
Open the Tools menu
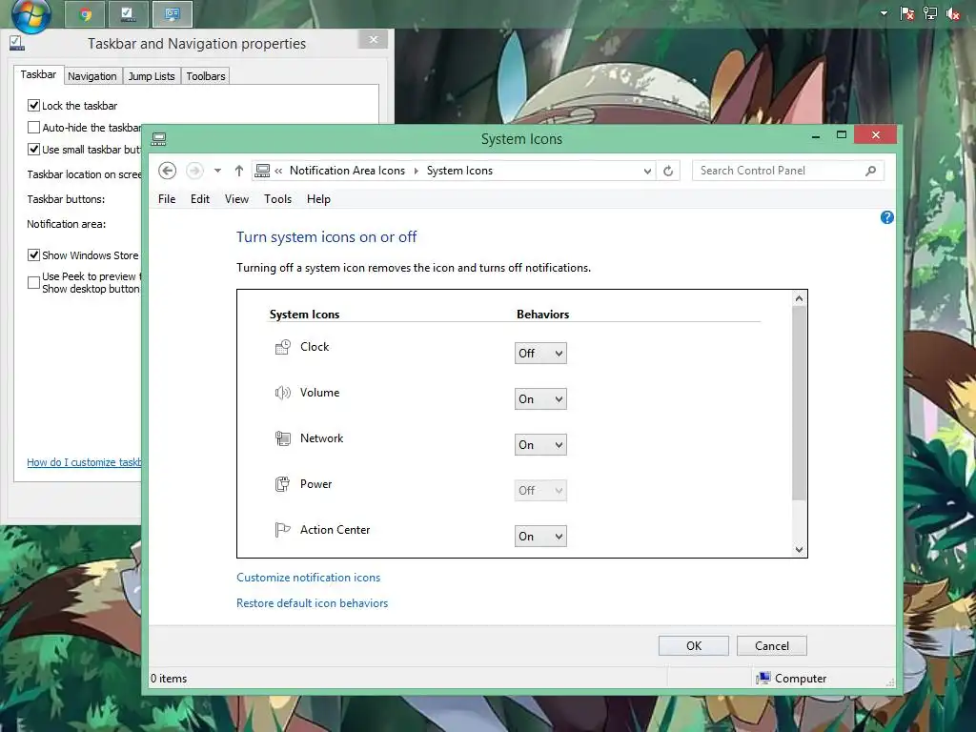(x=277, y=199)
